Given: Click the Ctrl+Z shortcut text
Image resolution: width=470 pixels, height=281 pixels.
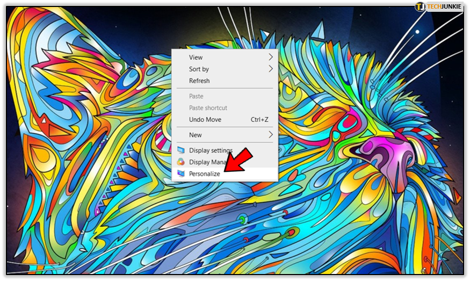Looking at the screenshot, I should pos(259,120).
